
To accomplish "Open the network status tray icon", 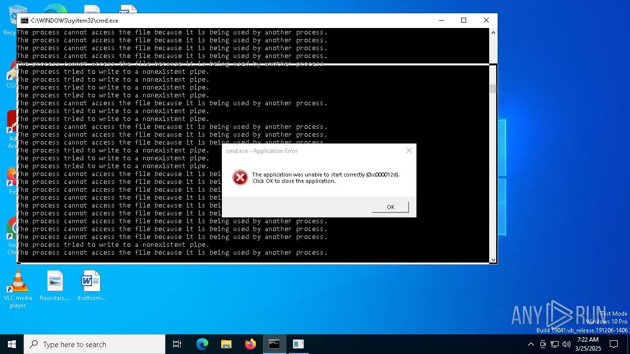I will pyautogui.click(x=555, y=344).
